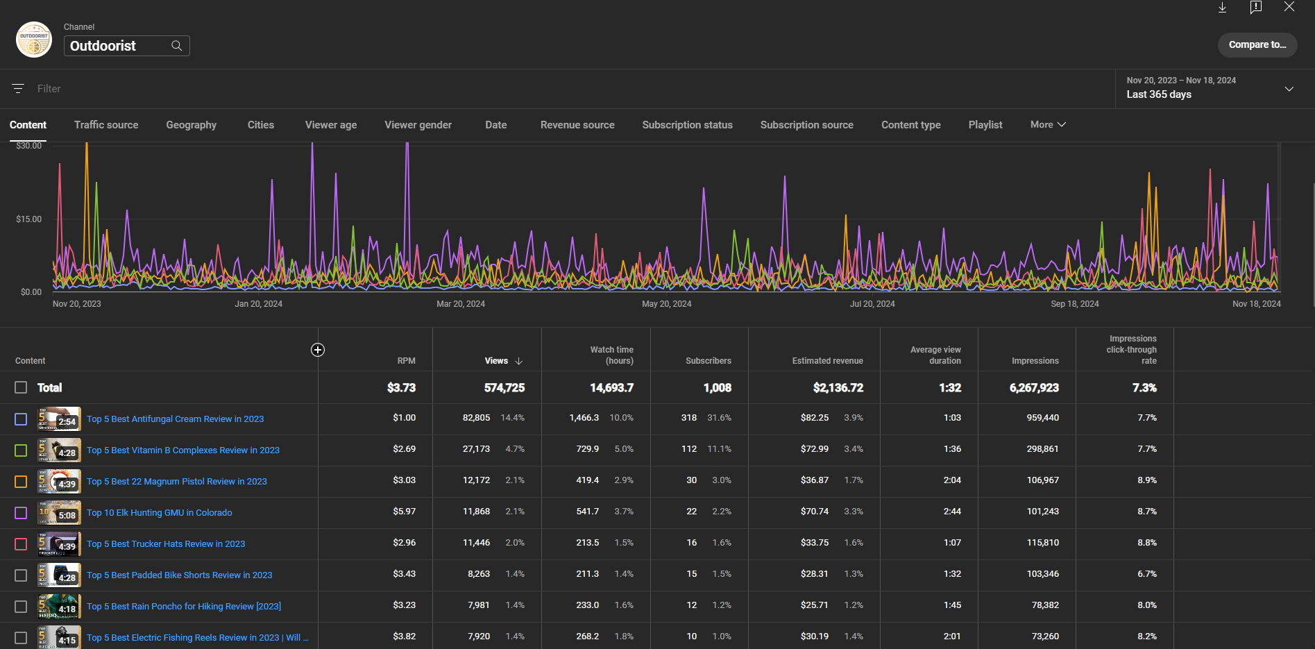Switch to the Revenue source tab
Screen dimensions: 1315x649
point(577,125)
